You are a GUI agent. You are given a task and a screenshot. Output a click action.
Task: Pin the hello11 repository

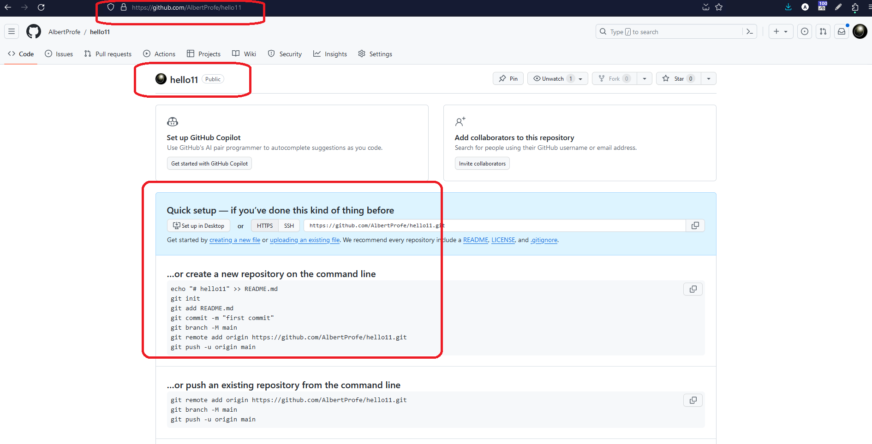[508, 78]
